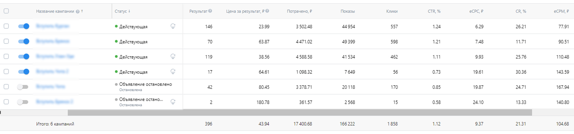
Task: Enable the toggle for the fifth stopped campaign
Action: (x=23, y=87)
